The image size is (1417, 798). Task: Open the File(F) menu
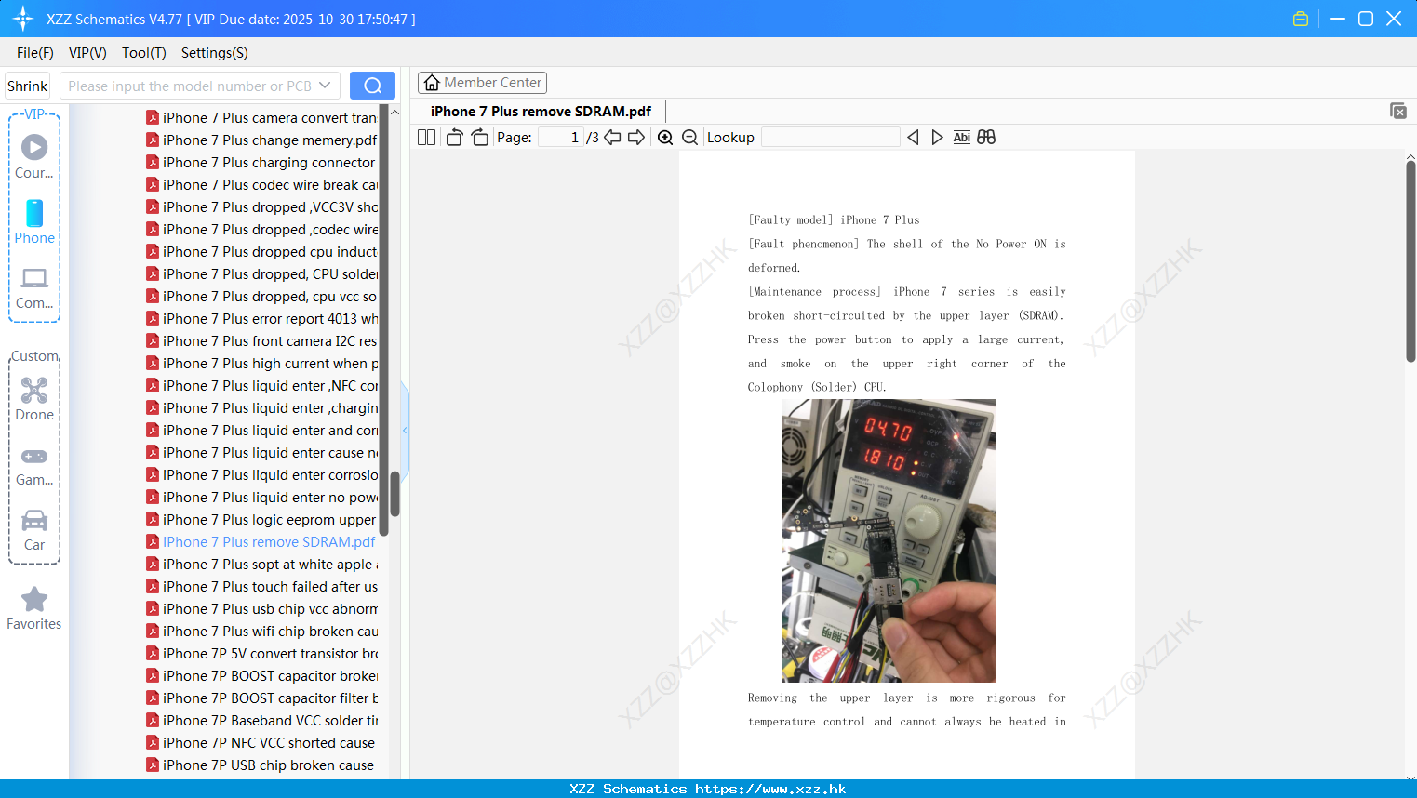pos(35,53)
